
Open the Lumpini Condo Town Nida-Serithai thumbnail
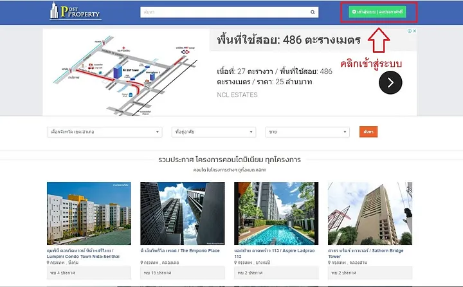coord(89,214)
